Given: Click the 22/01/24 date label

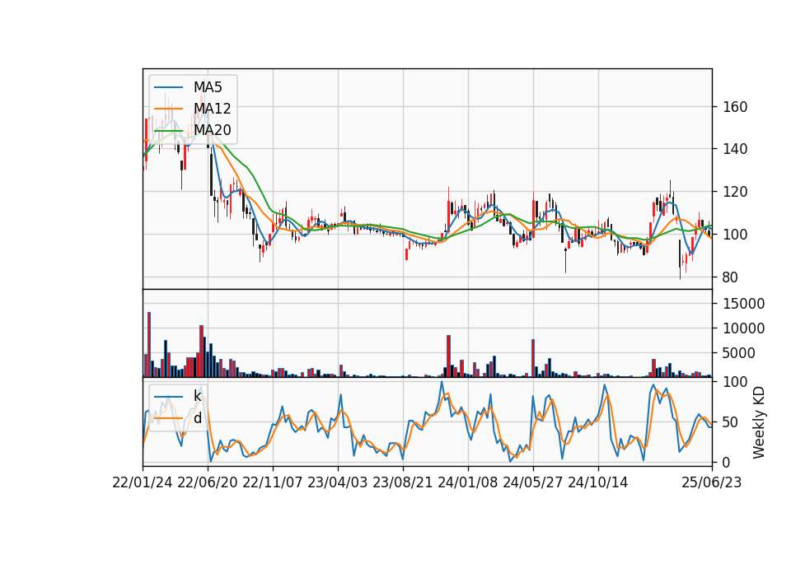Looking at the screenshot, I should pyautogui.click(x=143, y=482).
